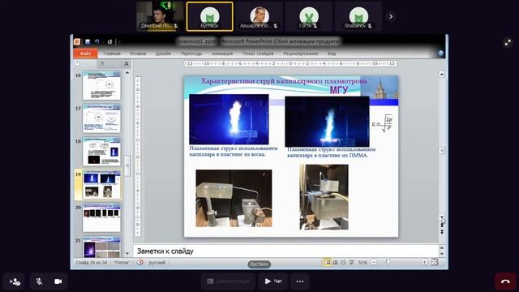Show next participants with right chevron
Screen dimensions: 519x292
(391, 16)
